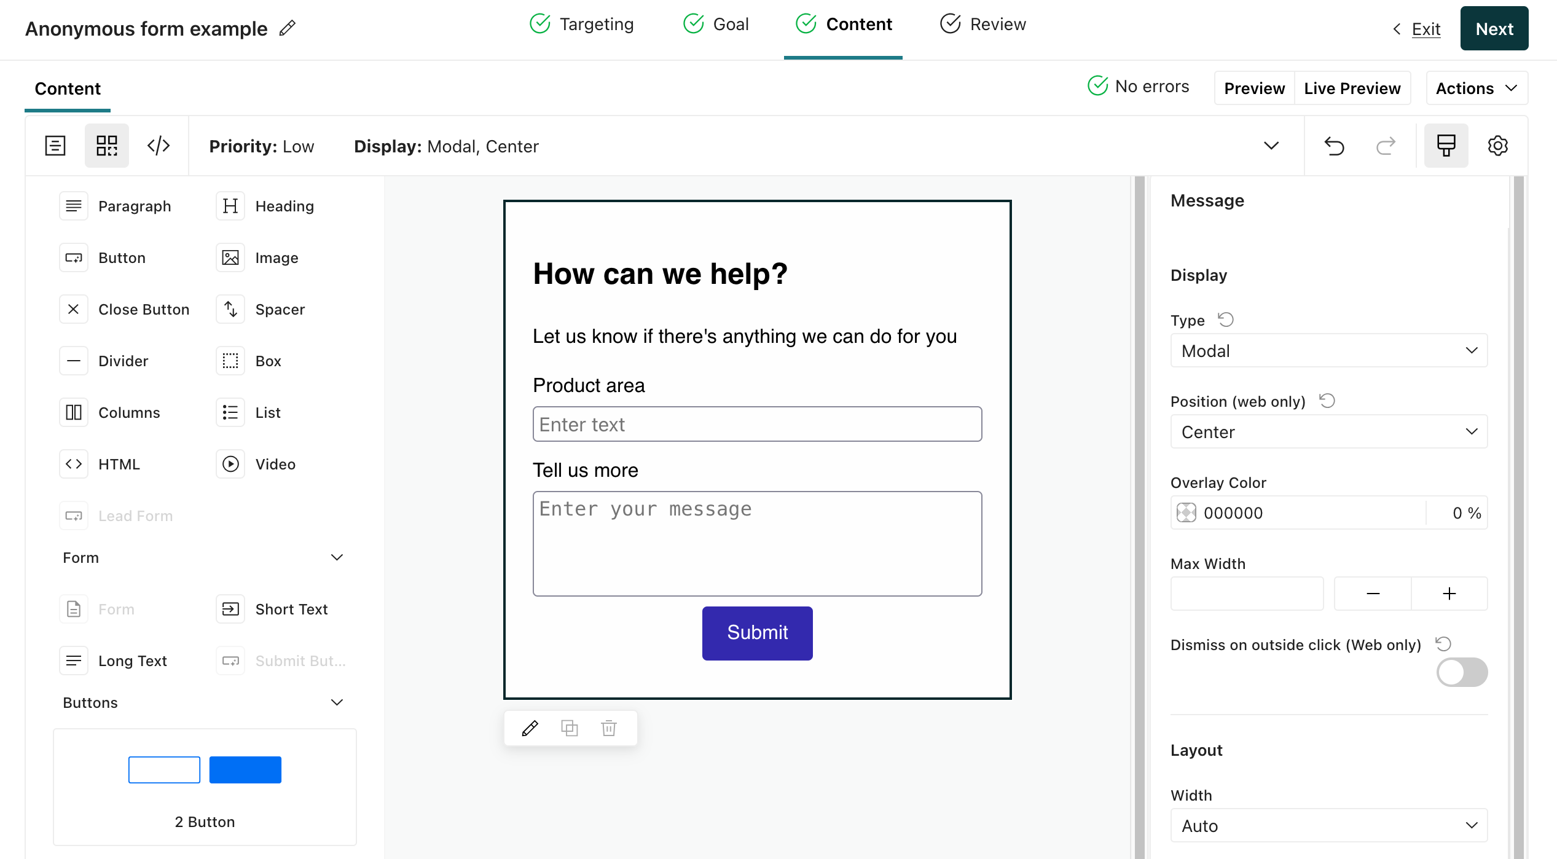Add a Box block

[x=249, y=361]
